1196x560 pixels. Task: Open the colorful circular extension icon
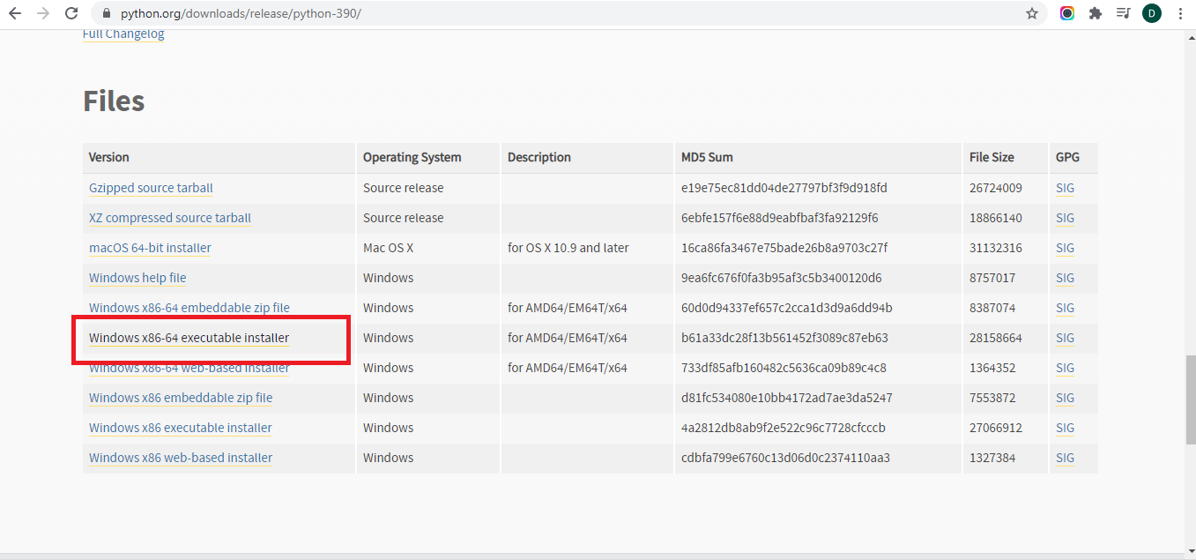(1067, 13)
